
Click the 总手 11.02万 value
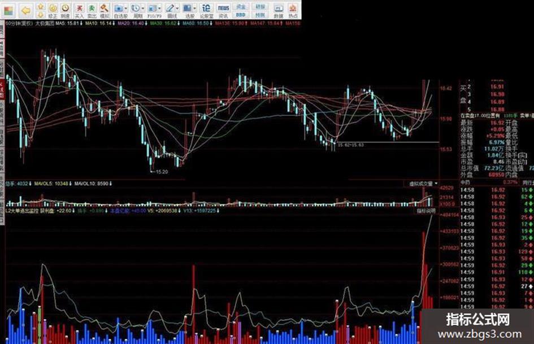(494, 149)
